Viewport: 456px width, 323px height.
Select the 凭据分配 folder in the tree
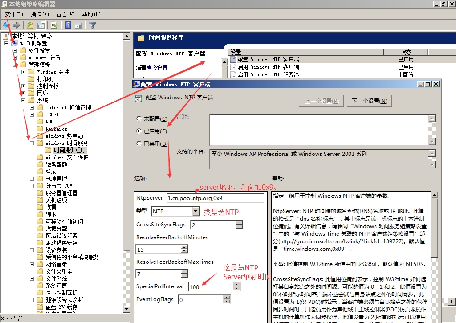point(56,229)
